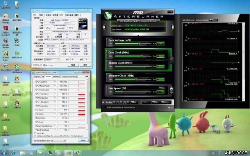This screenshot has width=250, height=156.
Task: Click the Close button in GPU-Z
Action: pos(83,140)
